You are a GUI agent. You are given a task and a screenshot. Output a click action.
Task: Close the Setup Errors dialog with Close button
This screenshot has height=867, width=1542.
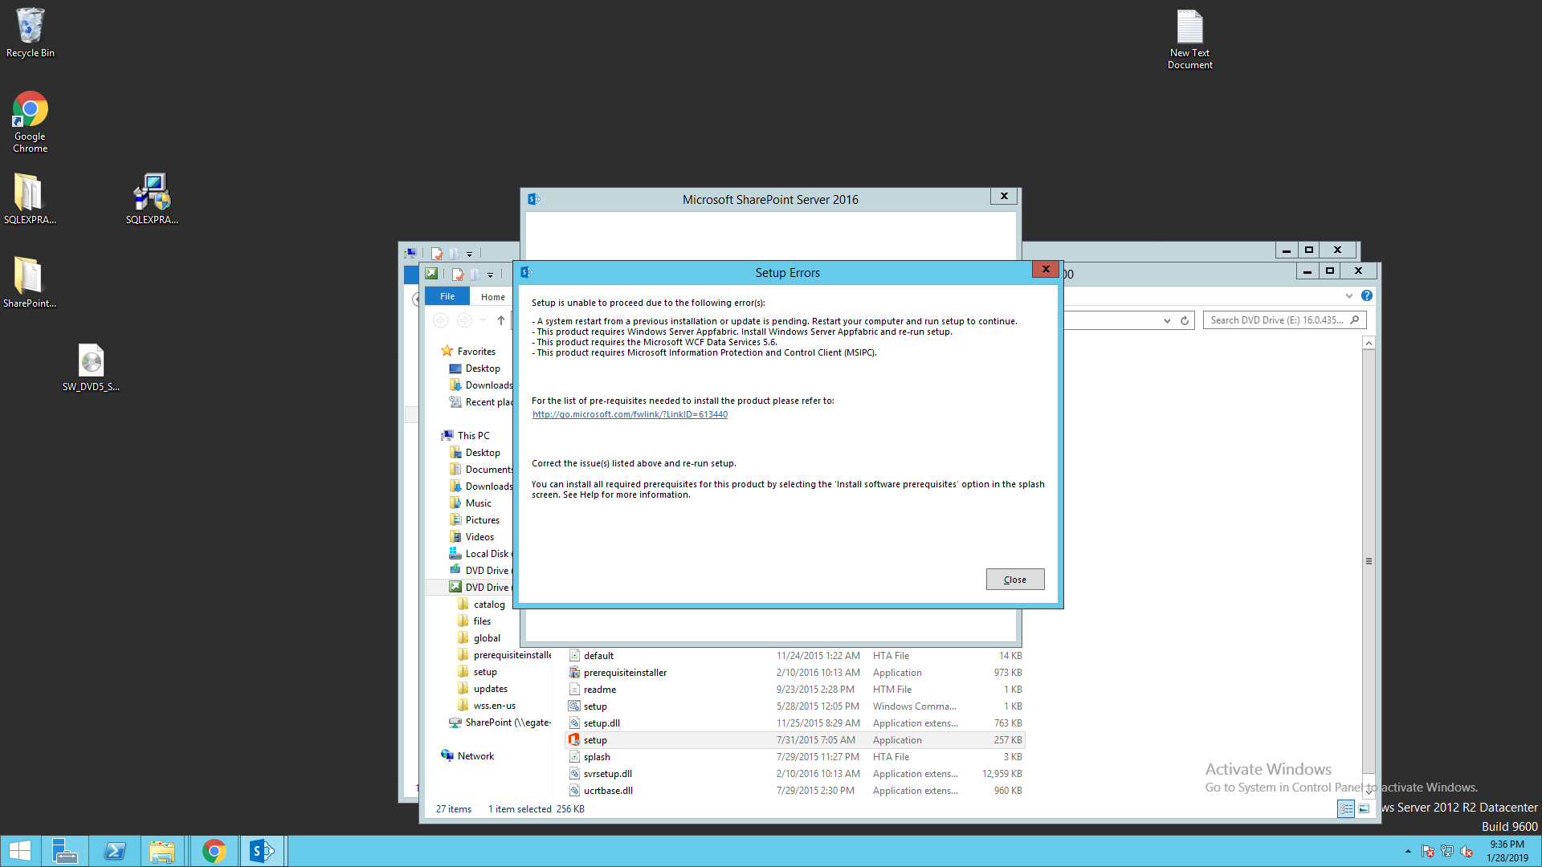[x=1014, y=579]
